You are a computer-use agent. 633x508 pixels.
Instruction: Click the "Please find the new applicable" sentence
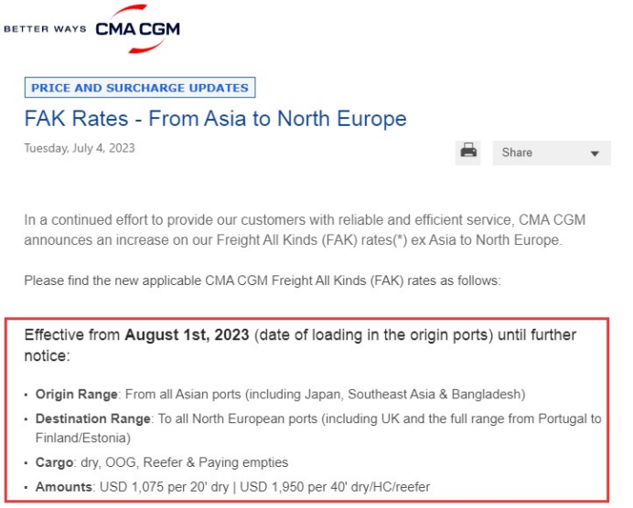click(x=262, y=280)
